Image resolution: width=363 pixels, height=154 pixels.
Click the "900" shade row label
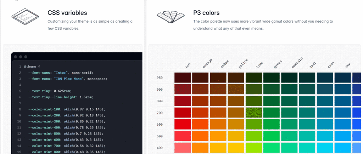coord(160,90)
